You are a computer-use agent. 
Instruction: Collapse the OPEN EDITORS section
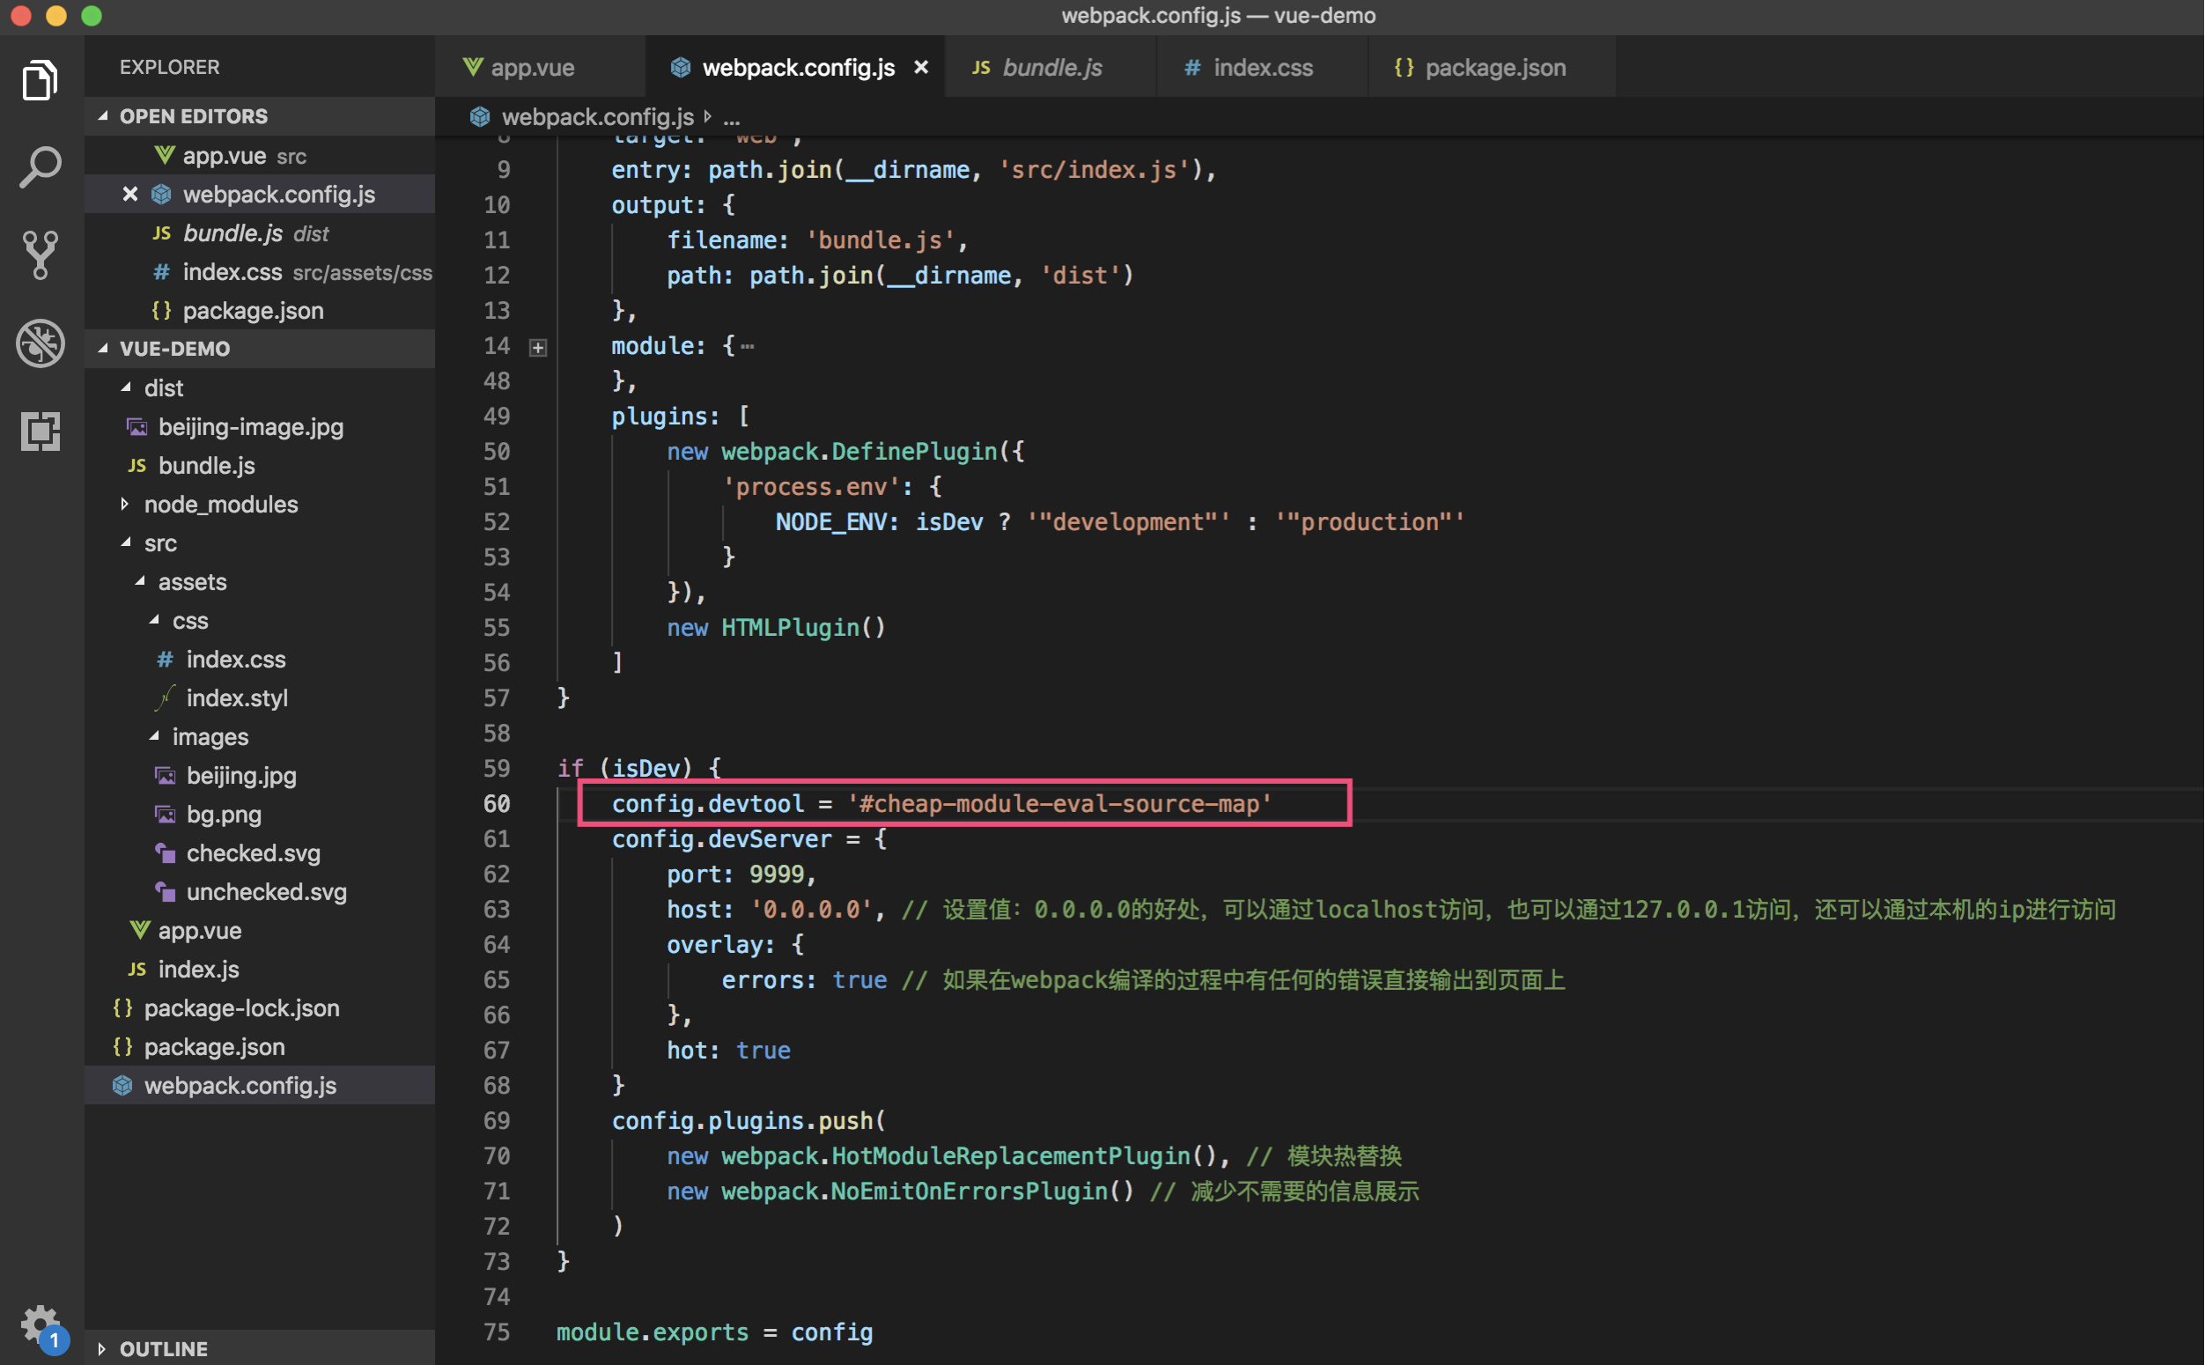pos(104,115)
